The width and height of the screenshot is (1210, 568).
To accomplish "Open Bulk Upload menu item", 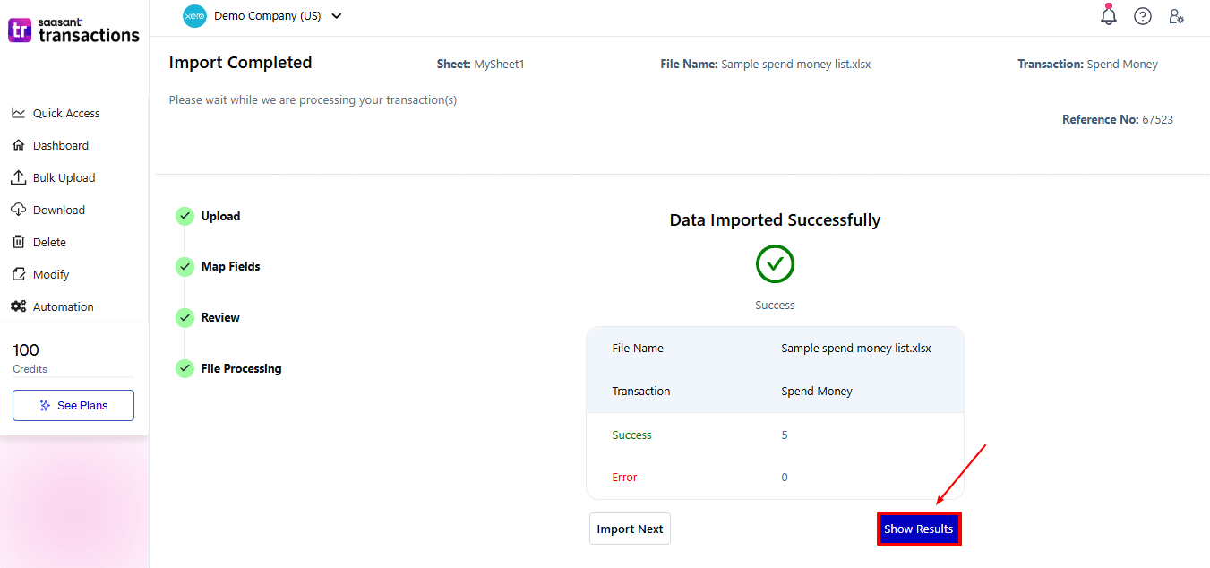I will (64, 178).
